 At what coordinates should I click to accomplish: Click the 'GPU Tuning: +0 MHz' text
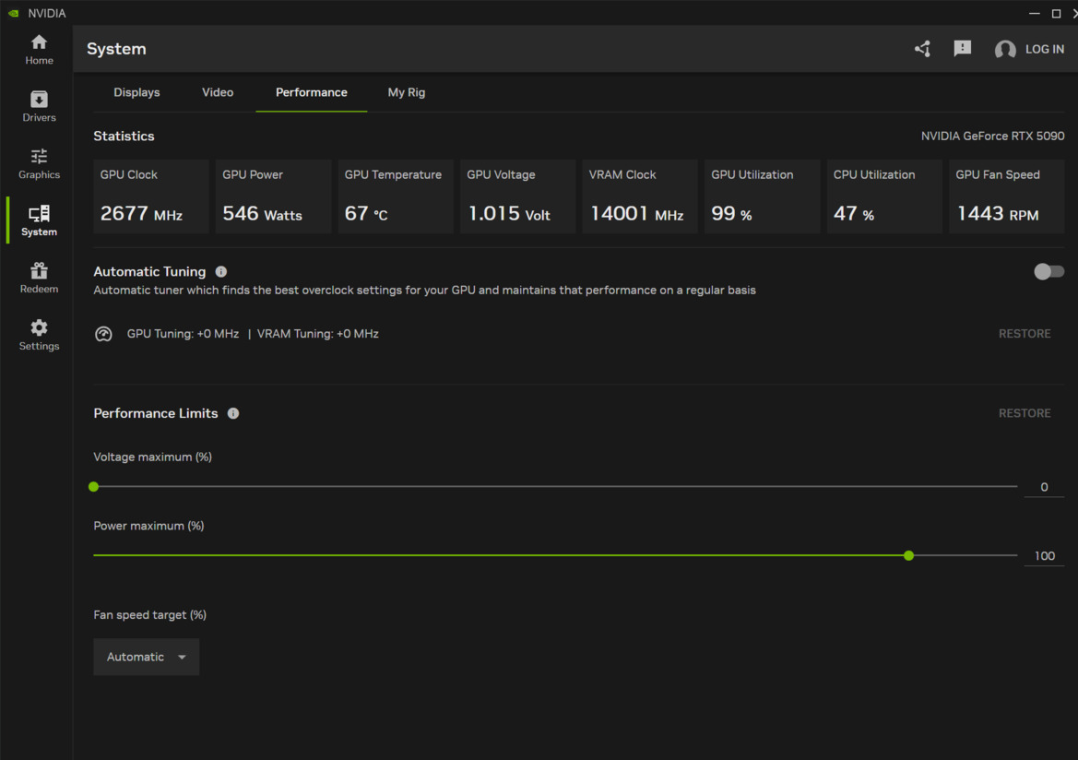coord(183,334)
